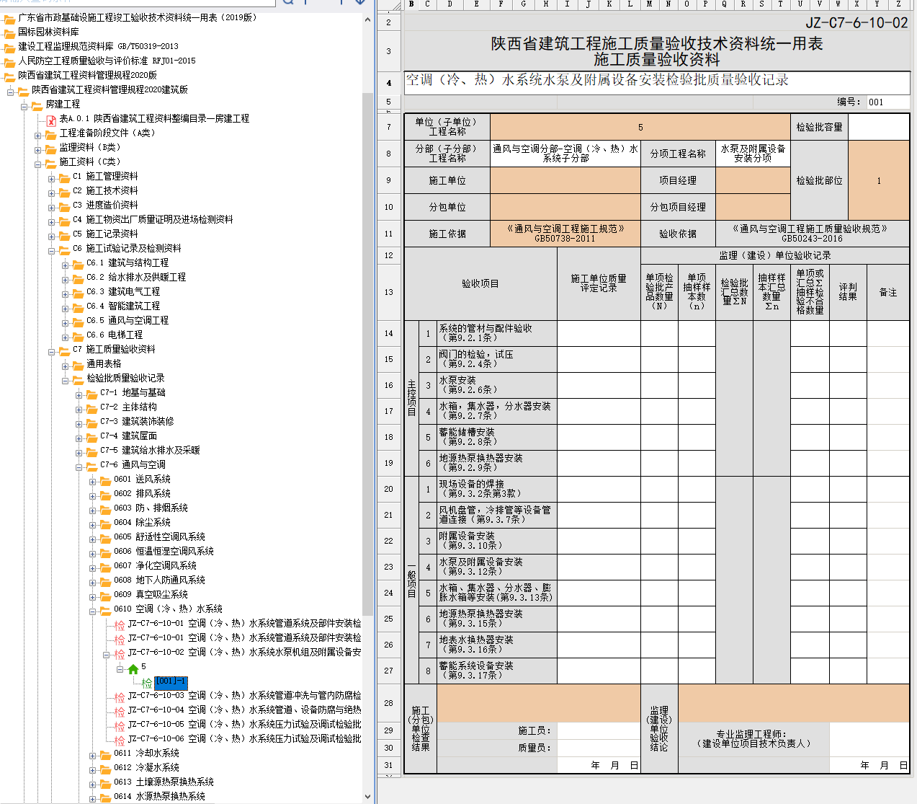Click the folder icon of C6.6 电梯工程
The width and height of the screenshot is (917, 804).
coord(78,336)
